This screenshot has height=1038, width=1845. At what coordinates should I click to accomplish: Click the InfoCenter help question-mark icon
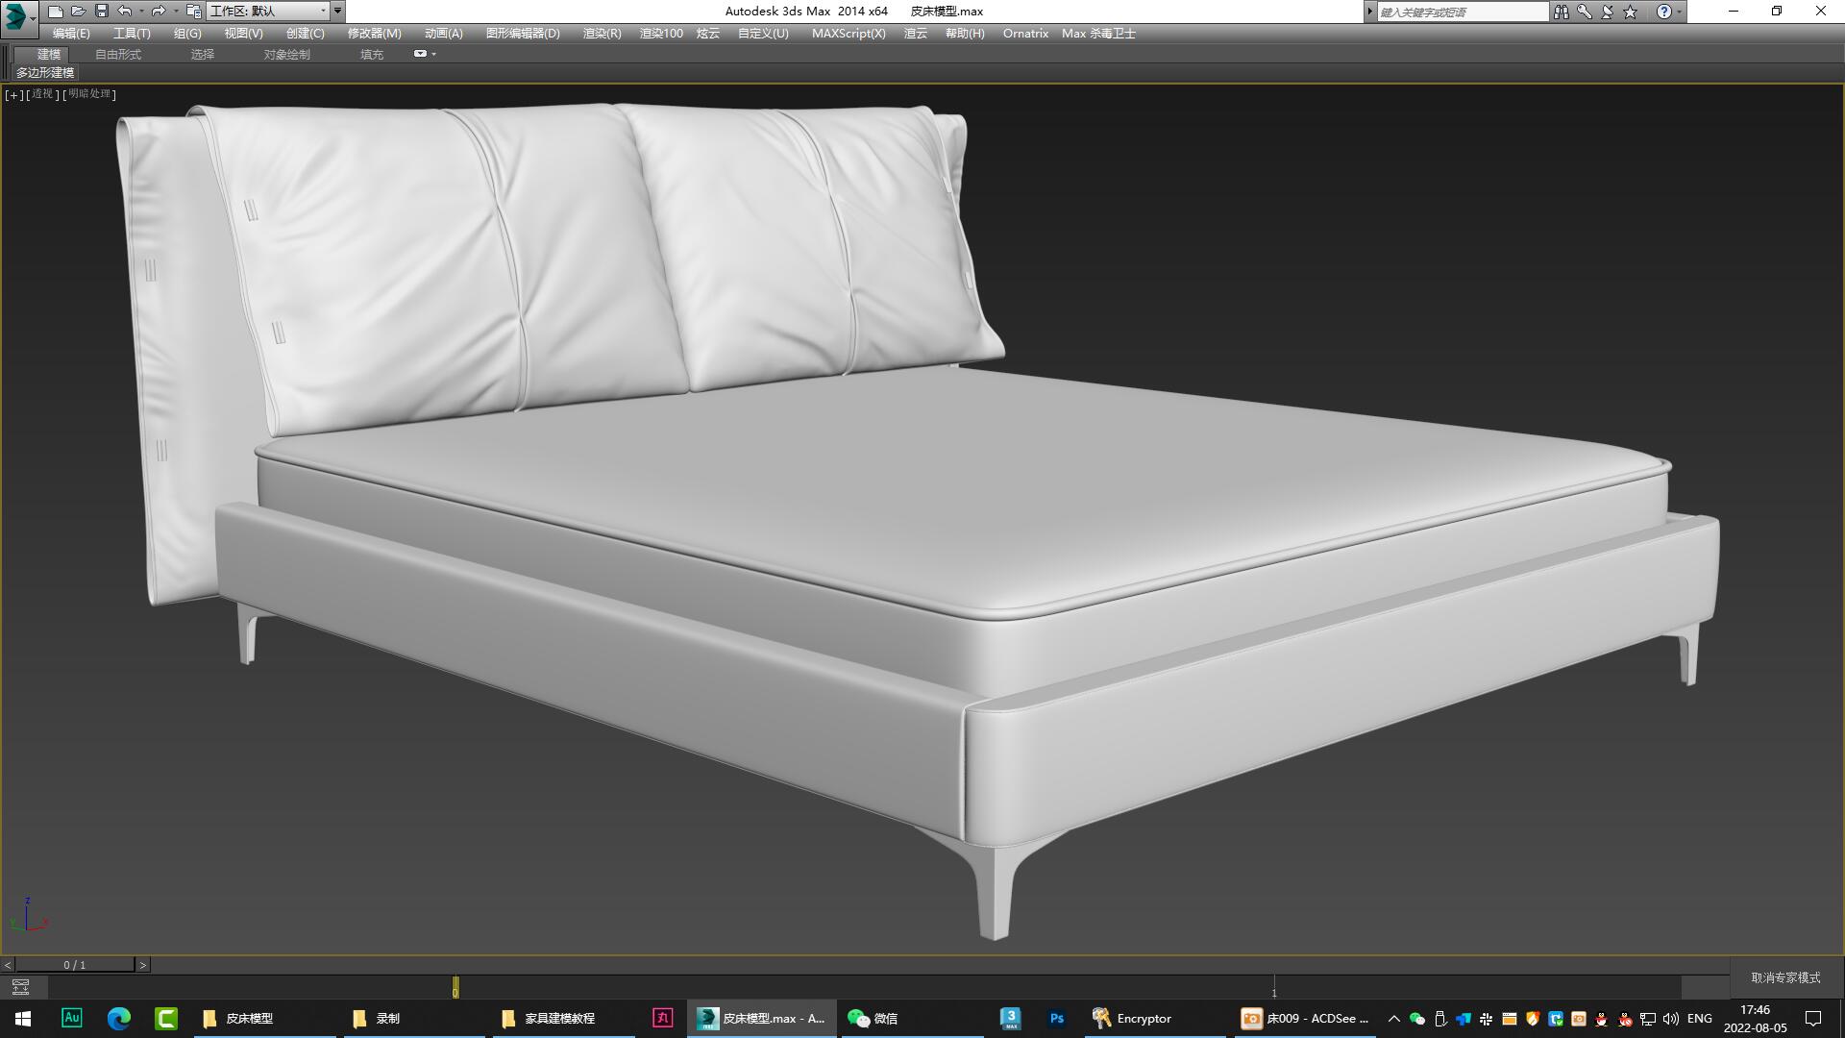click(x=1662, y=12)
